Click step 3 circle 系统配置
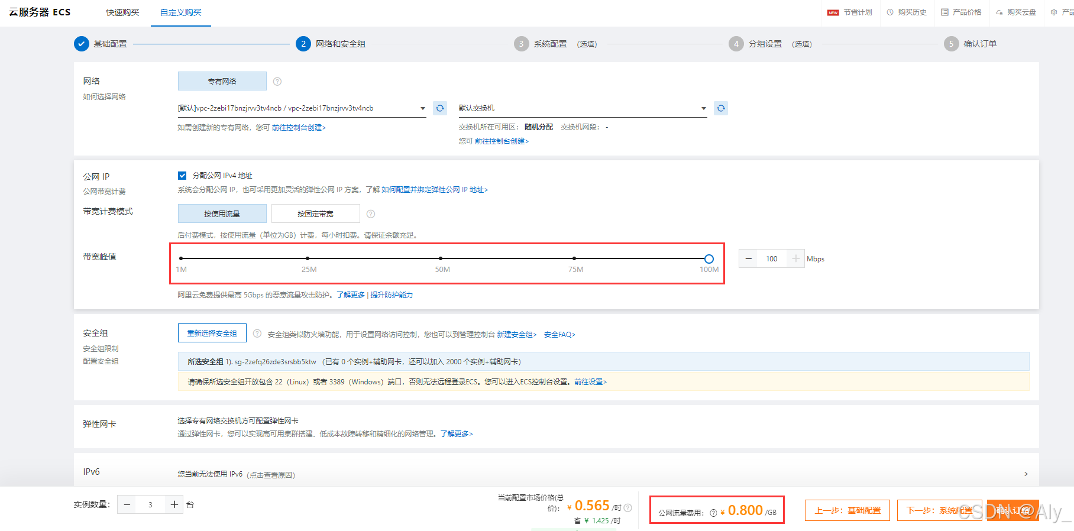This screenshot has height=531, width=1074. (x=521, y=44)
